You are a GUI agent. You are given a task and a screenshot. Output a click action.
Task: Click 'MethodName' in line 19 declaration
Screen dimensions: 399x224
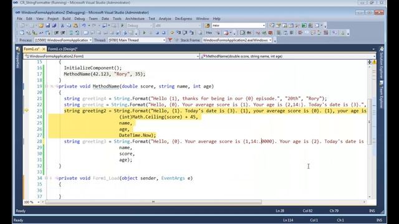(x=106, y=86)
